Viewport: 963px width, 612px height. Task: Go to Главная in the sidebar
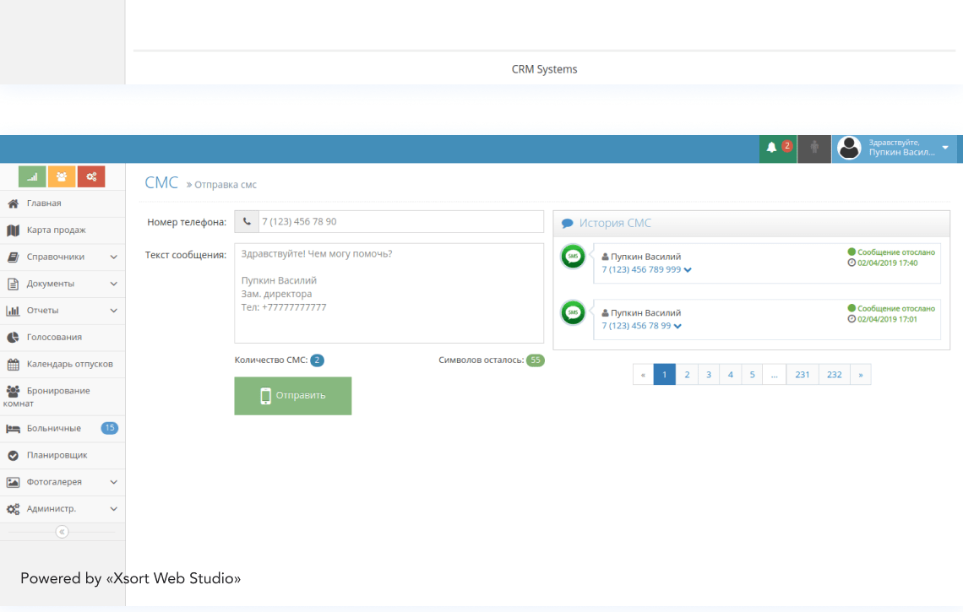(49, 203)
